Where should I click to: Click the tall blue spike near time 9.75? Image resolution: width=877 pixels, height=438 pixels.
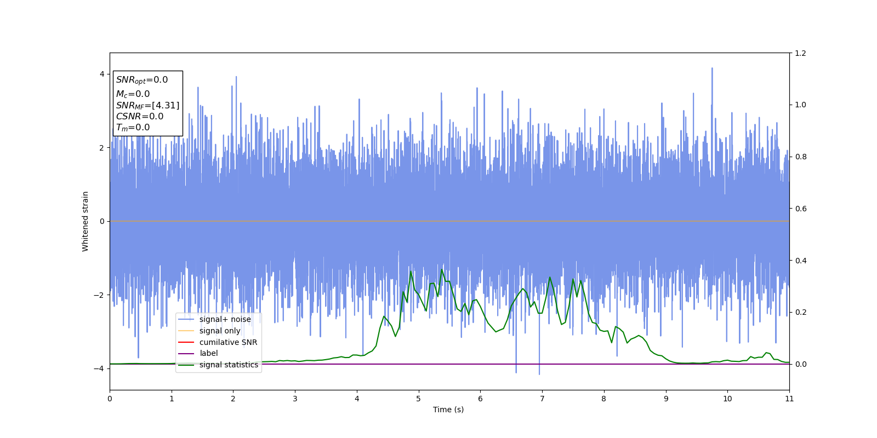[x=712, y=88]
